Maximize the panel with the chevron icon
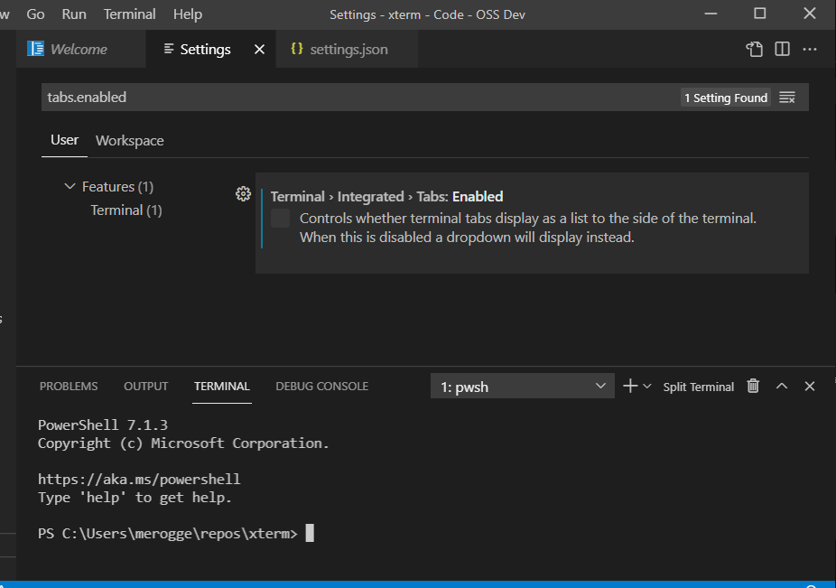The image size is (836, 588). pos(782,386)
